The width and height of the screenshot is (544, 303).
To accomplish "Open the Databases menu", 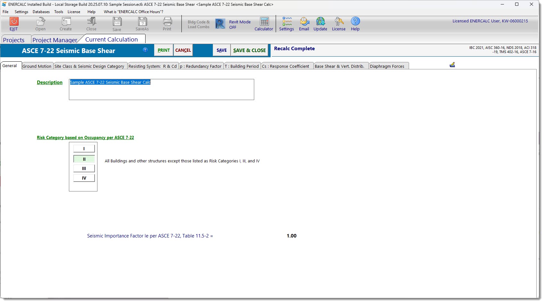I will (41, 12).
